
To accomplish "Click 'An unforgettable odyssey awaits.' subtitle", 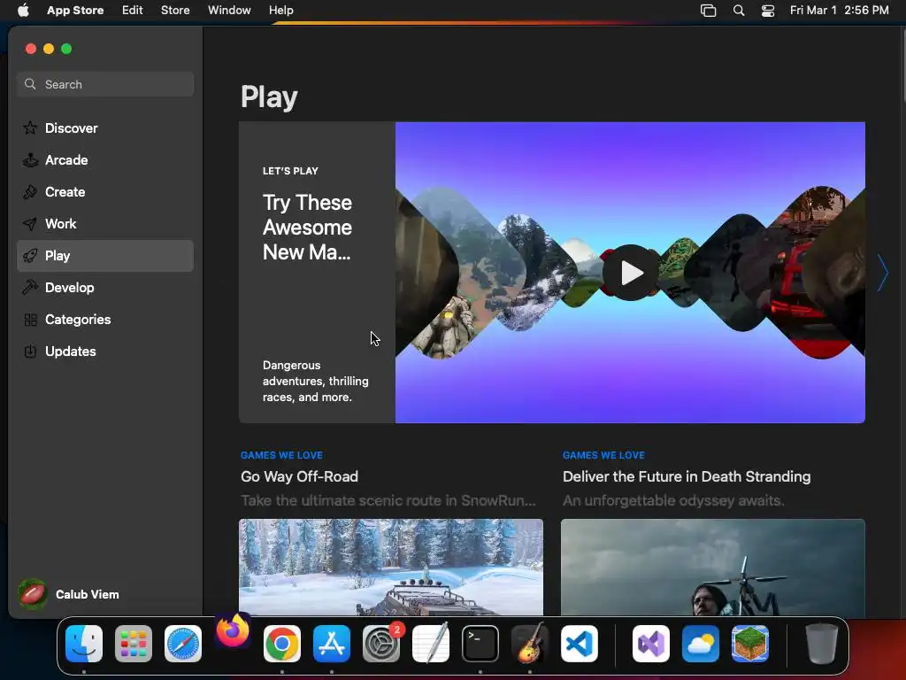I will pyautogui.click(x=673, y=500).
